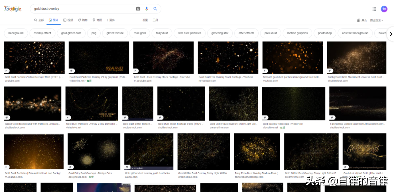Image resolution: width=394 pixels, height=192 pixels.
Task: Select the glittering star chip
Action: pyautogui.click(x=220, y=33)
